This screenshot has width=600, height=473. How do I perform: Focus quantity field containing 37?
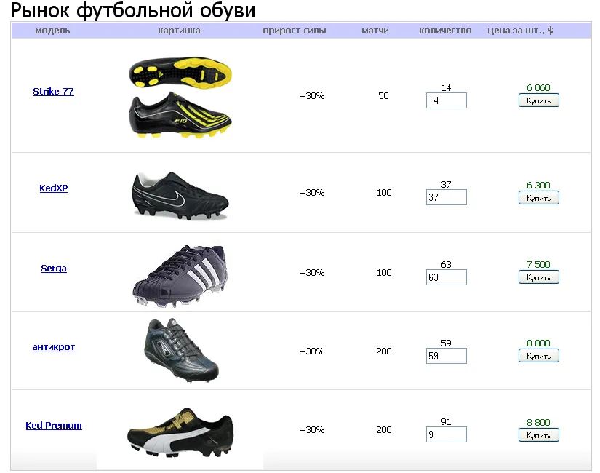coord(446,197)
